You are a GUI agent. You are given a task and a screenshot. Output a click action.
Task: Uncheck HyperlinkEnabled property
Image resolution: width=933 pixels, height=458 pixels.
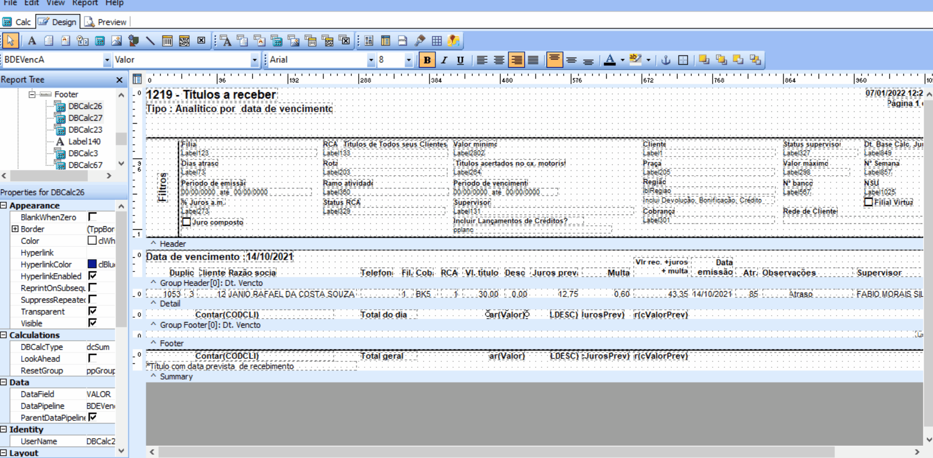tap(92, 275)
